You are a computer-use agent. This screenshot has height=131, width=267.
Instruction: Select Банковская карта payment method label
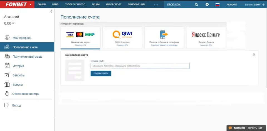point(80,42)
